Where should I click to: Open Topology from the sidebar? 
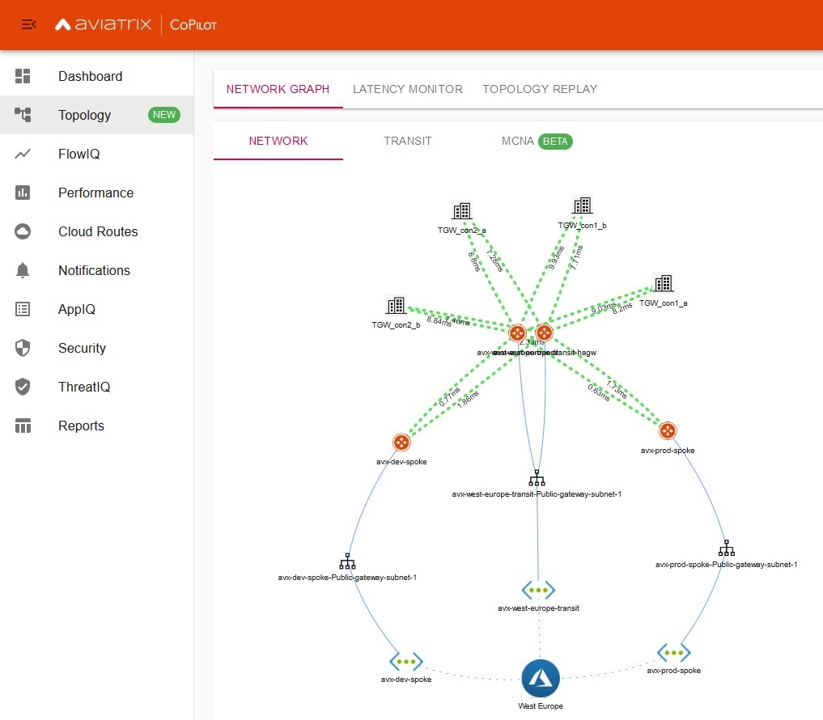tap(96, 115)
